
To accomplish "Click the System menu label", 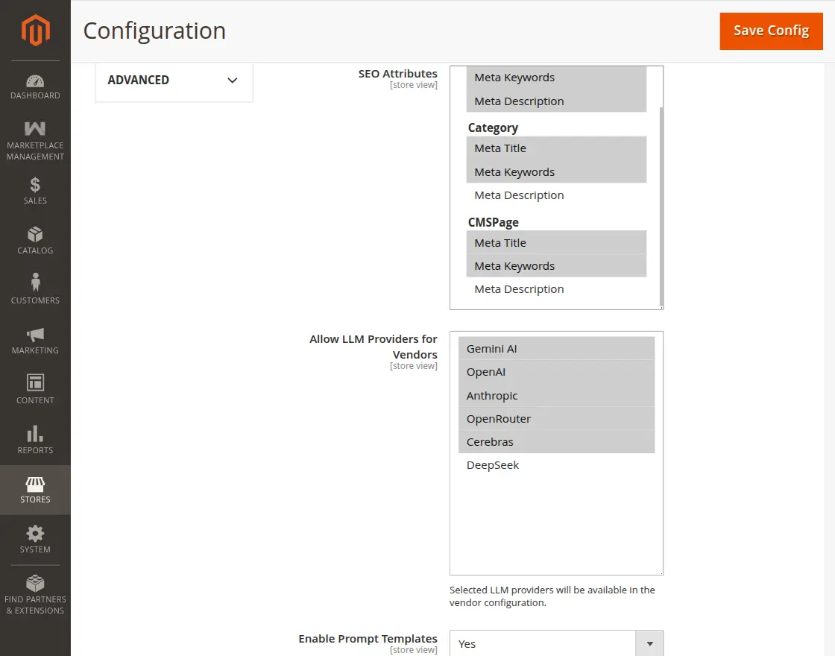I will pyautogui.click(x=35, y=549).
